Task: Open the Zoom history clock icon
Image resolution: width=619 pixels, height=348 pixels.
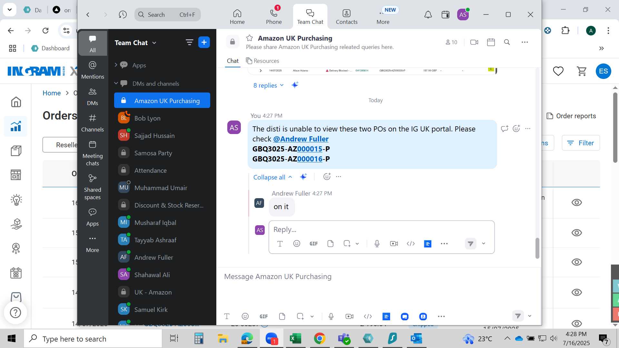Action: pos(123,15)
